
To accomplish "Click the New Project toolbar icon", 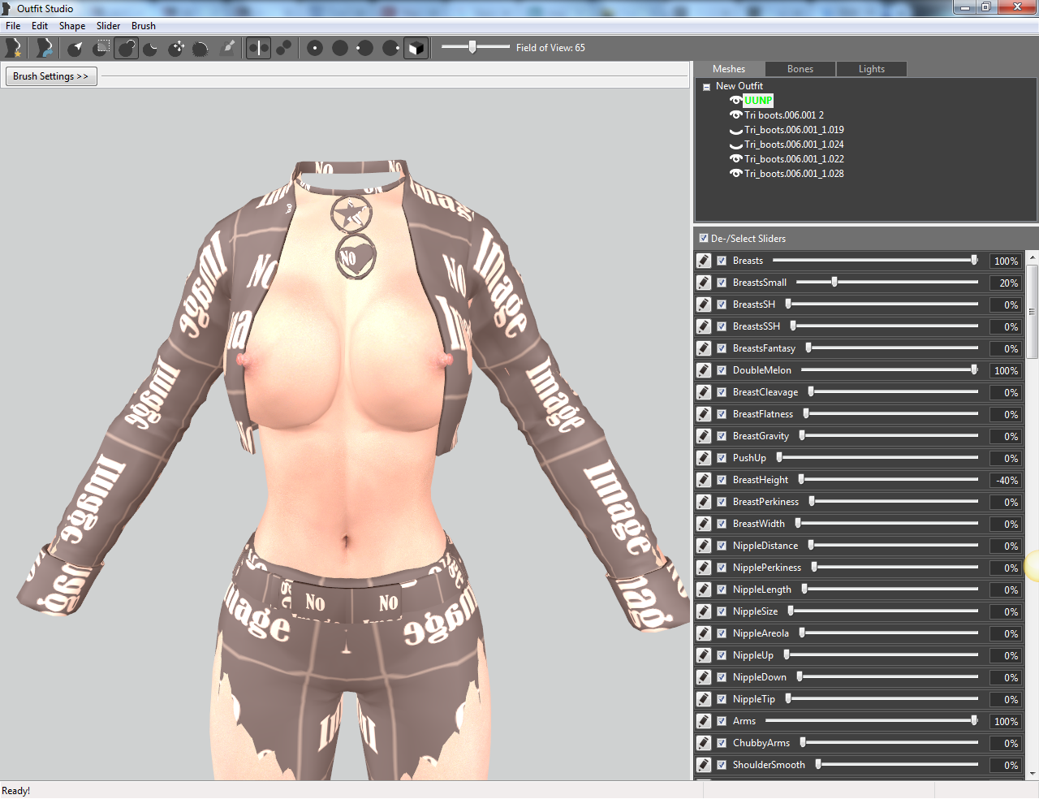I will point(13,48).
